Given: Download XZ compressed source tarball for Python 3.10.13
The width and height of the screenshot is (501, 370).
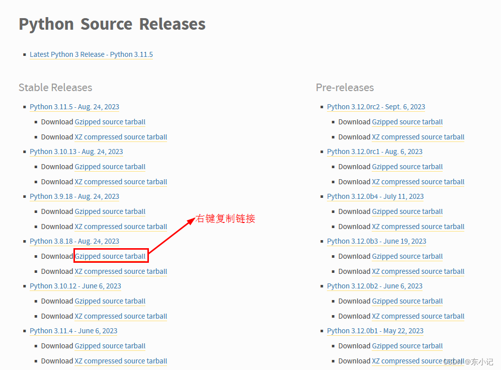Looking at the screenshot, I should point(121,182).
